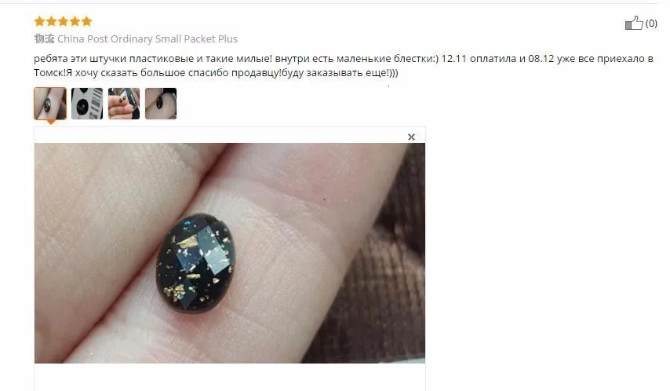Click the first gold rating star

[x=39, y=21]
